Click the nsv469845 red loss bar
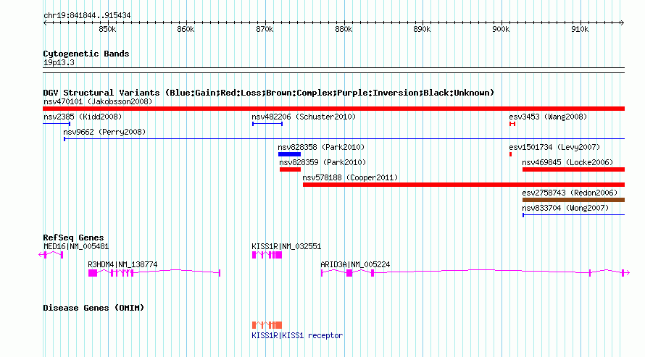The height and width of the screenshot is (357, 645). (x=573, y=169)
